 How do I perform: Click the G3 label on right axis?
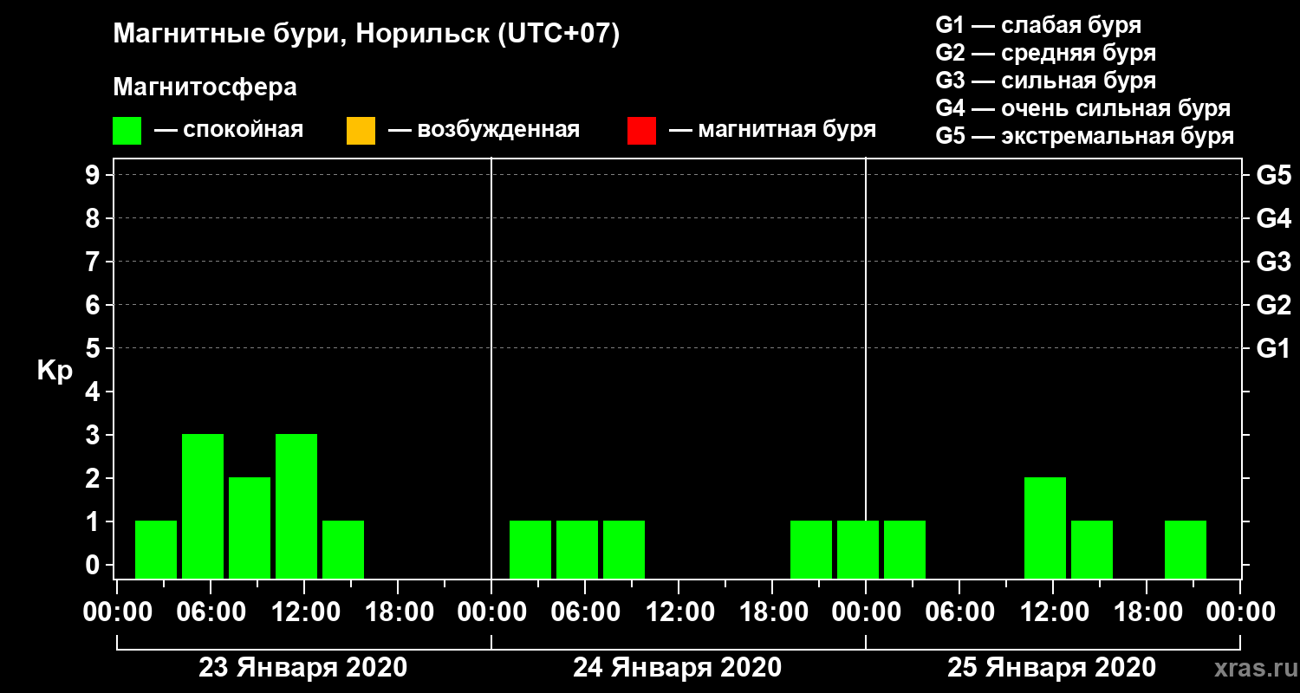pyautogui.click(x=1273, y=262)
